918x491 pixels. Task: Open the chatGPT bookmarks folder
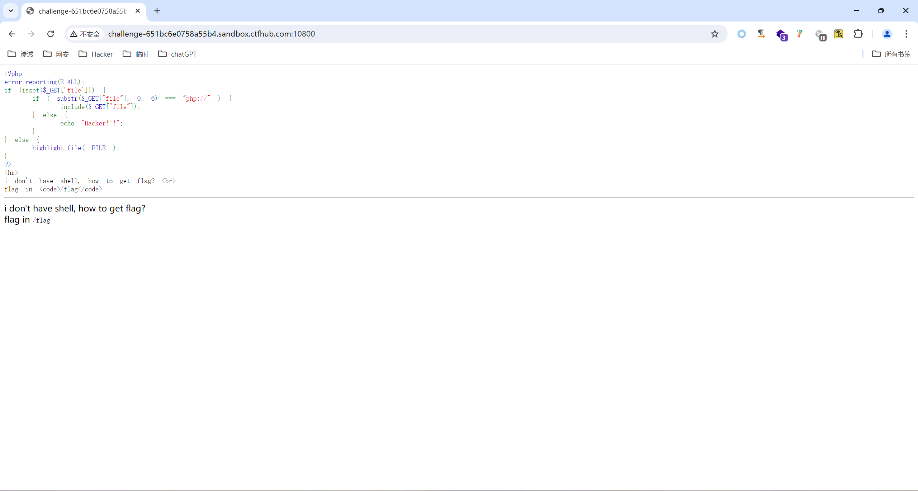point(177,54)
